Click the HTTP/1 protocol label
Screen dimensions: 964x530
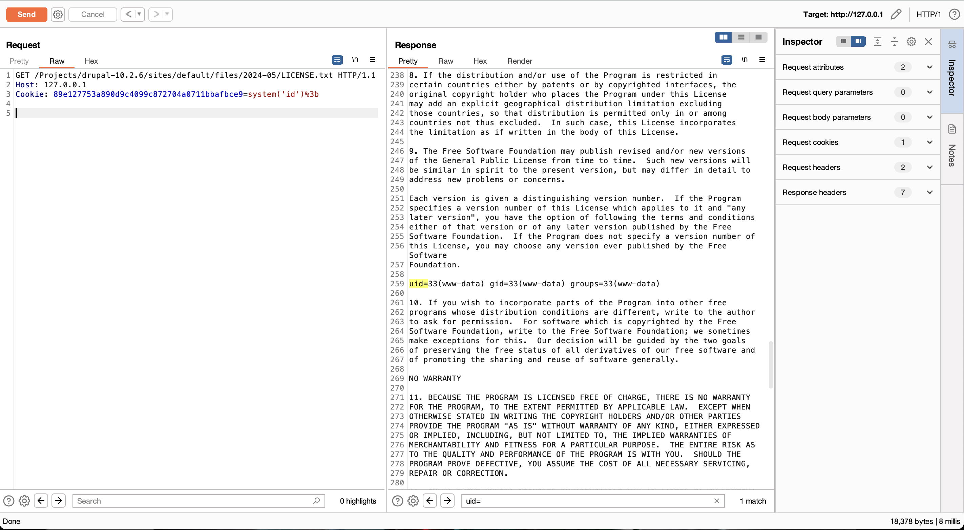(928, 14)
